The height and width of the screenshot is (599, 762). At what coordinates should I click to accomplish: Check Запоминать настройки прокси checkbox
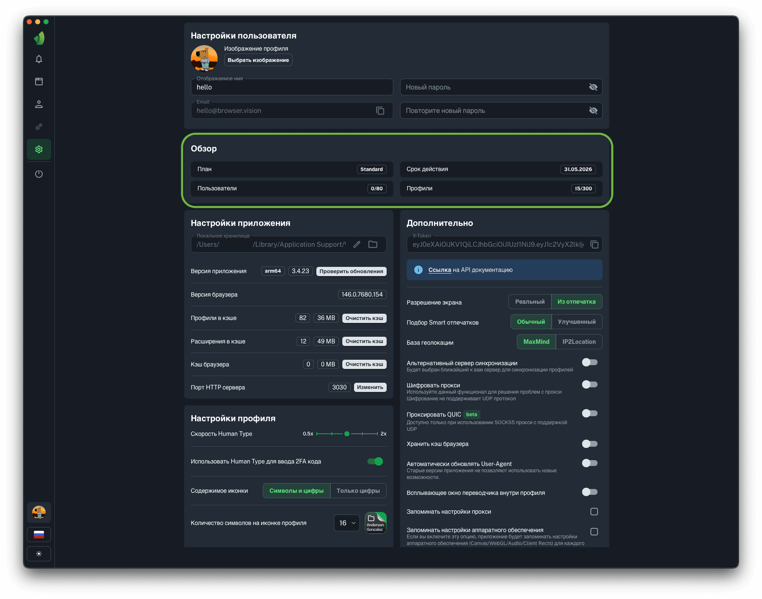coord(594,512)
